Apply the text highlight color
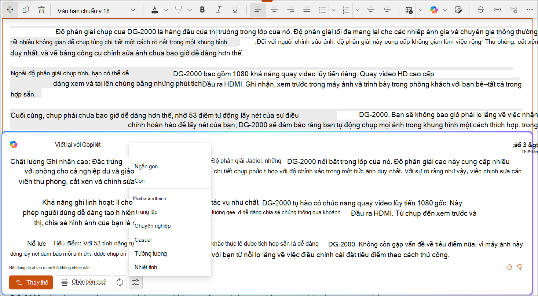Image resolution: width=538 pixels, height=296 pixels. coord(179,10)
